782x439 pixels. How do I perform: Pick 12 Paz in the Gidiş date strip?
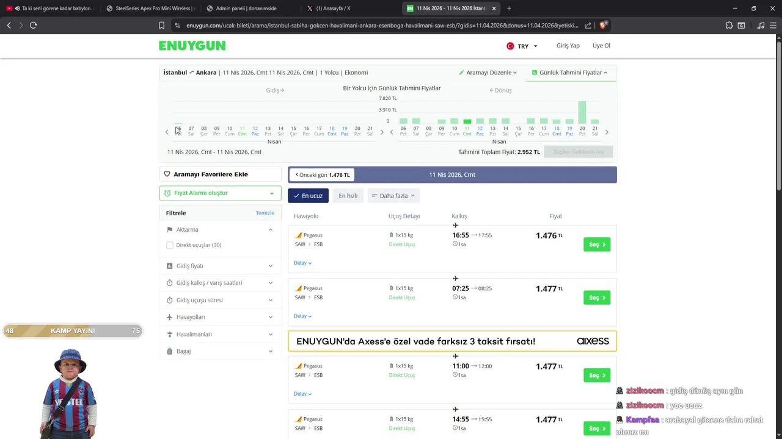[255, 131]
